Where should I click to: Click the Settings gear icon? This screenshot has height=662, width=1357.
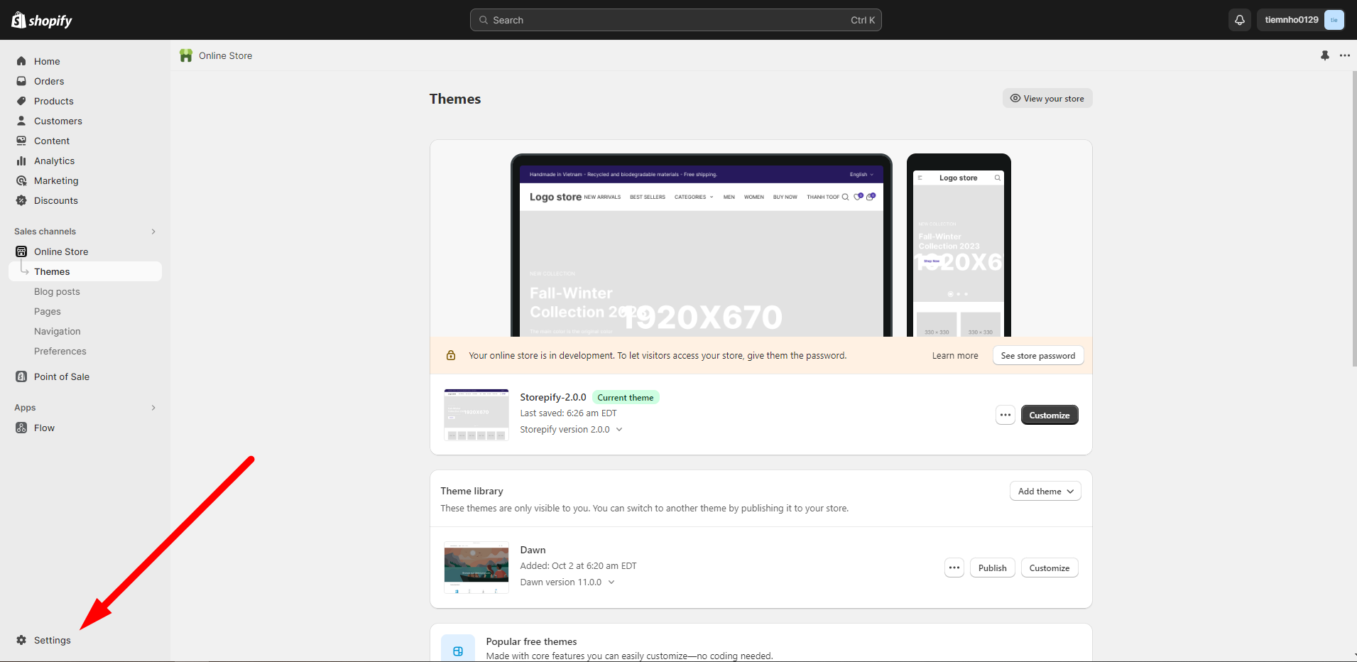tap(21, 640)
